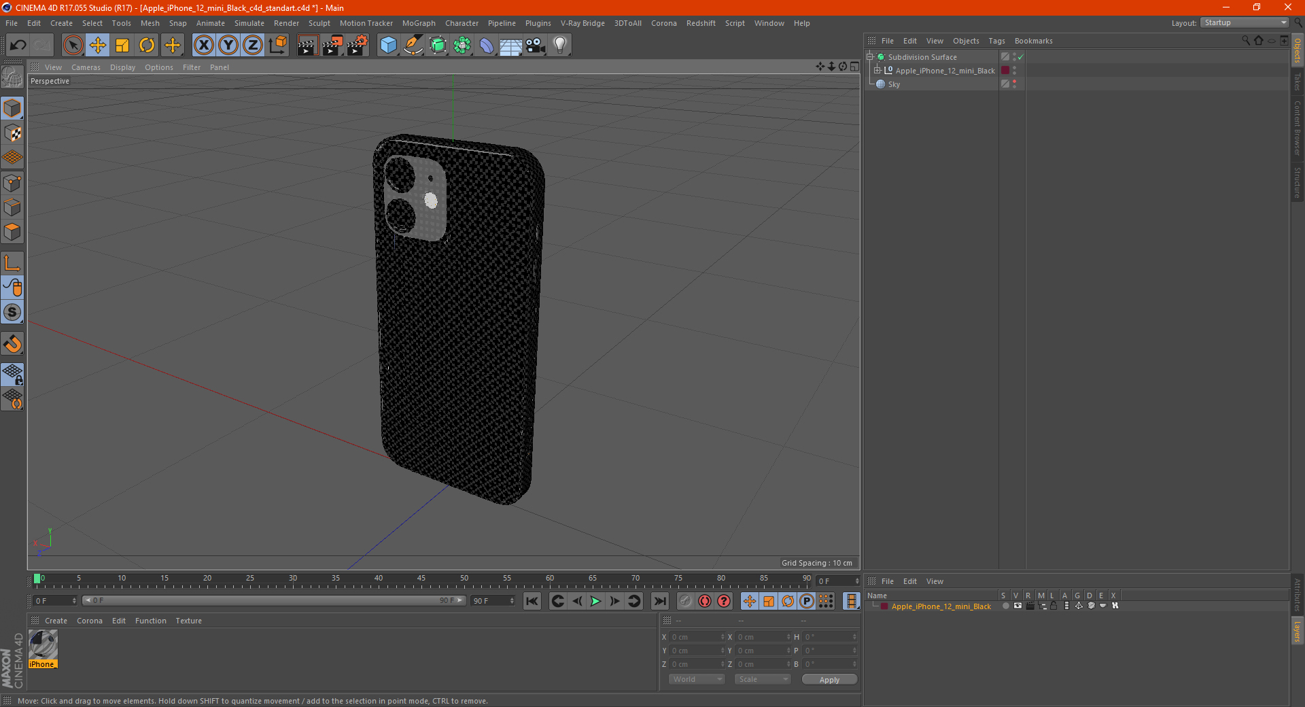Switch to Texture mode icon
Image resolution: width=1305 pixels, height=707 pixels.
(x=12, y=133)
